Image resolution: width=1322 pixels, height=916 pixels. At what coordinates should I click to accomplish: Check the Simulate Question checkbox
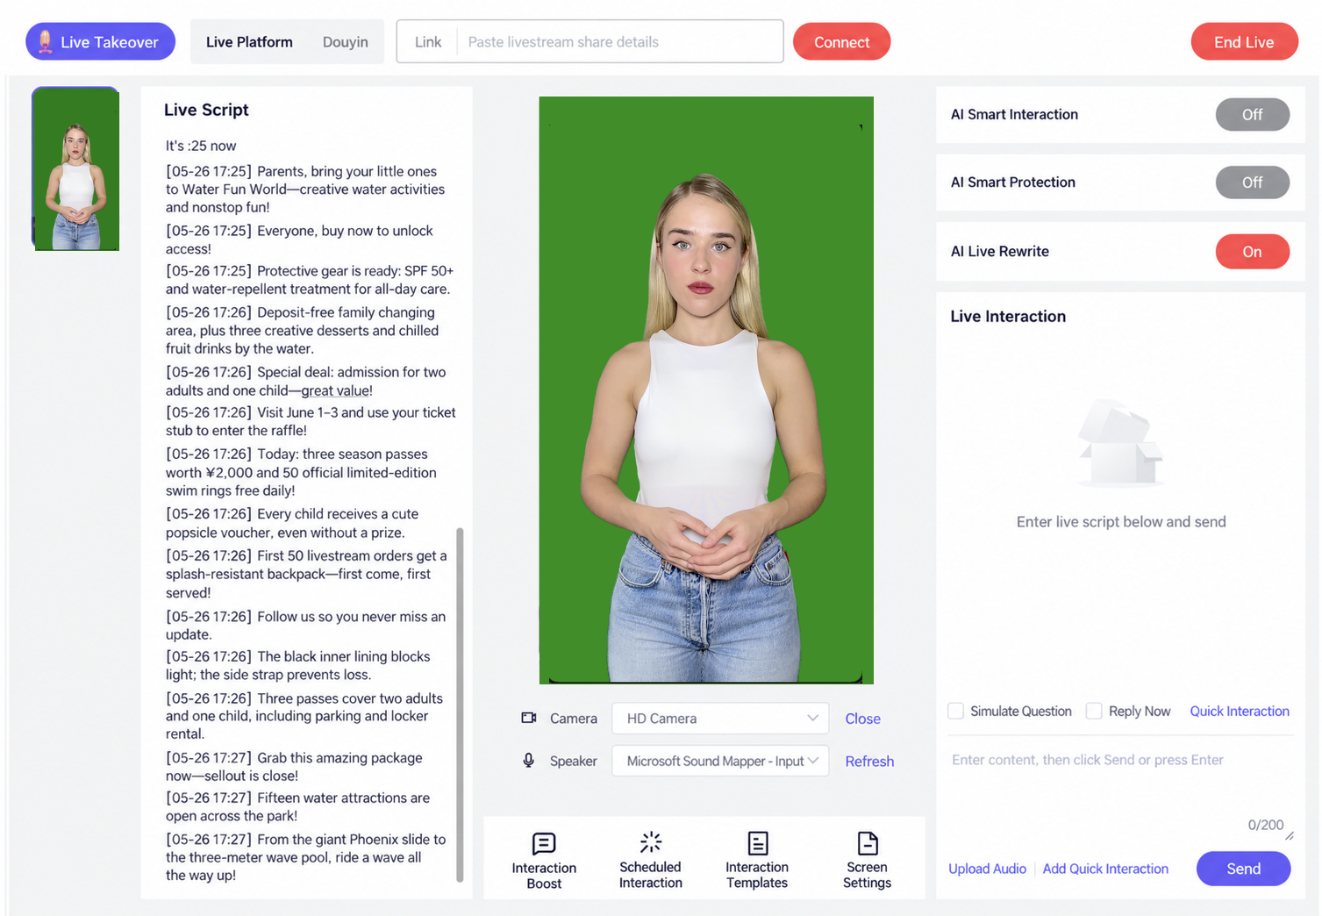pos(956,711)
